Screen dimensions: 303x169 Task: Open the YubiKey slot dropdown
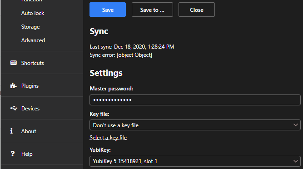click(x=195, y=161)
